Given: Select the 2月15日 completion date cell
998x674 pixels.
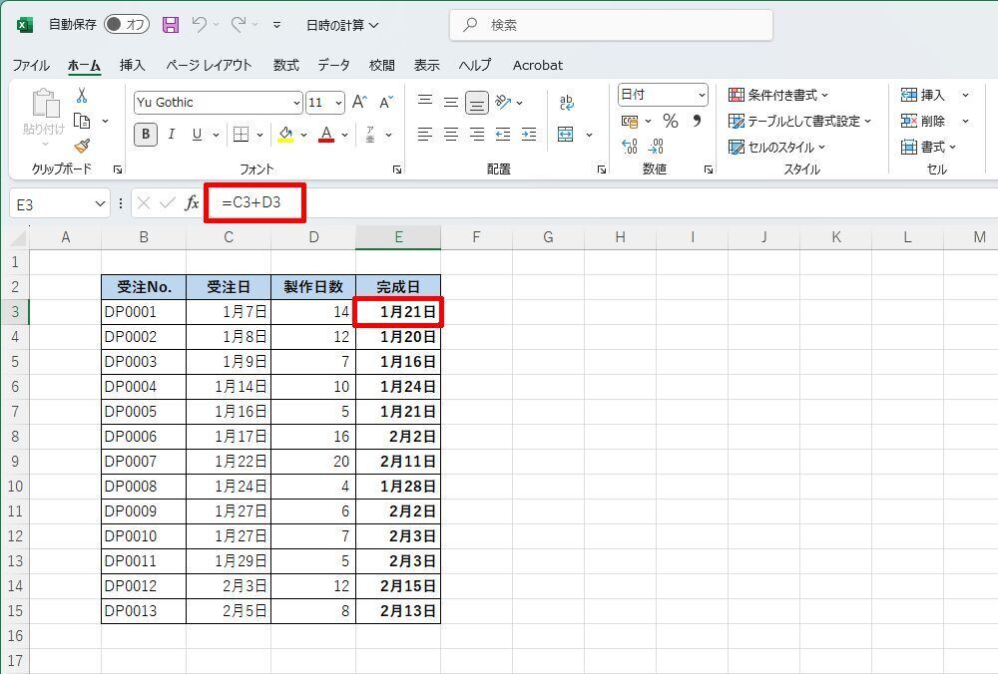Looking at the screenshot, I should tap(398, 586).
